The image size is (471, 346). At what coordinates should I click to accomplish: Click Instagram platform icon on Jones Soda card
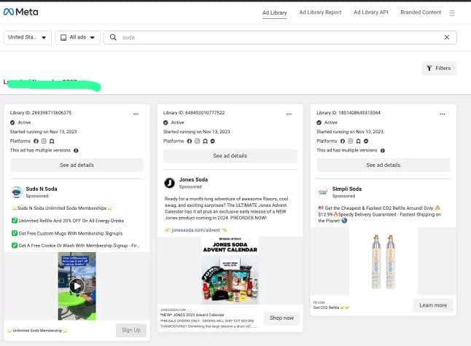tap(197, 141)
